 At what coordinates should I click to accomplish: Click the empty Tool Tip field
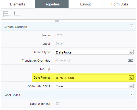pyautogui.click(x=95, y=69)
